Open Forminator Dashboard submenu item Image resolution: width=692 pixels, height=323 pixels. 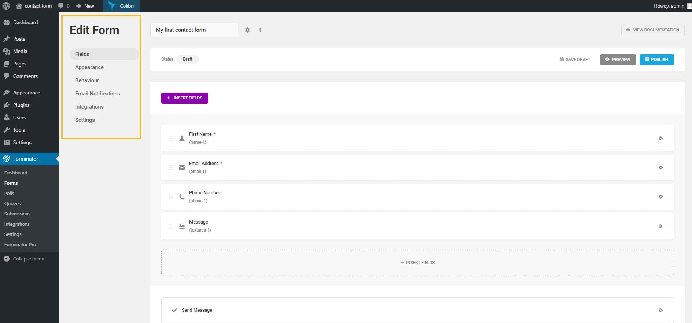pyautogui.click(x=16, y=173)
